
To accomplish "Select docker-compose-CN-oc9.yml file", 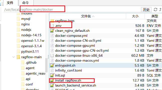I will click(x=106, y=41).
